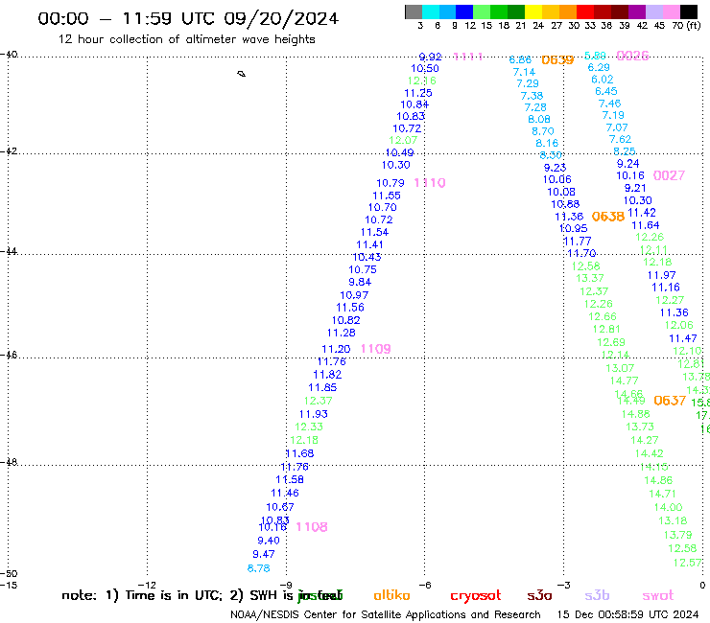Select the yellow swatch in the color scale
The image size is (710, 623).
533,12
